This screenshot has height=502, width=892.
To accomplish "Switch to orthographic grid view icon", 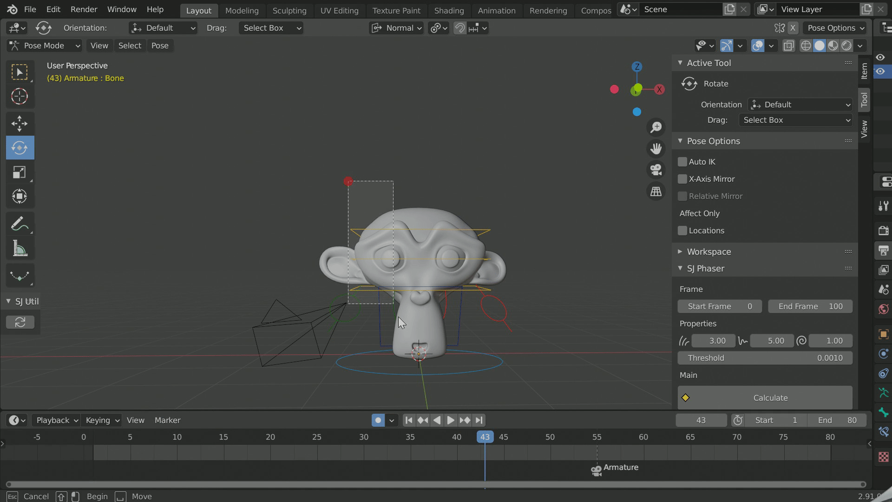I will [x=656, y=192].
